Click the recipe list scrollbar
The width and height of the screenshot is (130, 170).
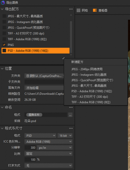[71, 37]
